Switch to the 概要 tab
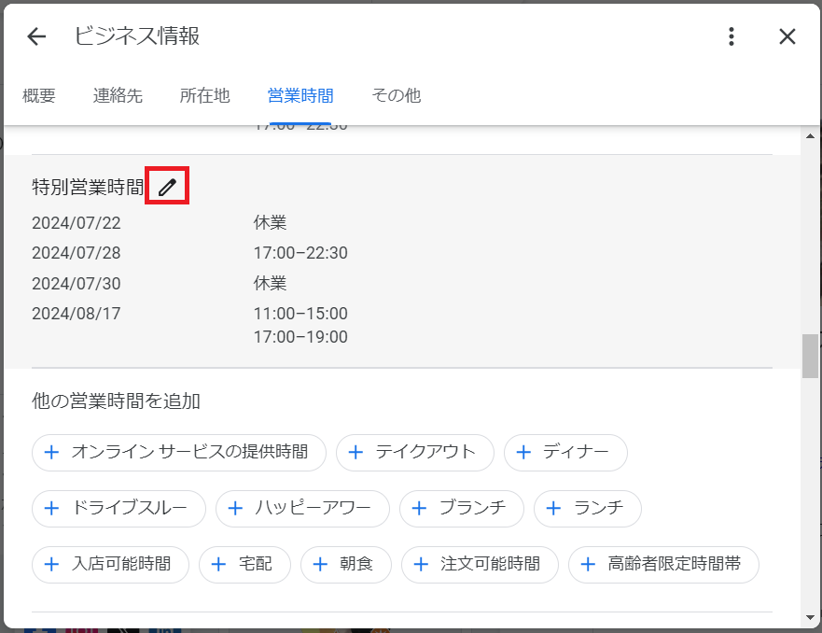This screenshot has height=633, width=822. pos(39,95)
